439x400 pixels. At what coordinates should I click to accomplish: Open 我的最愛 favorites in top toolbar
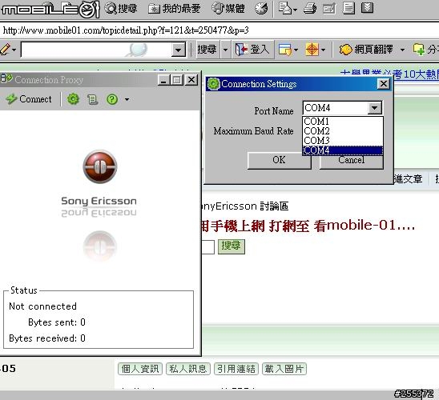click(x=174, y=8)
